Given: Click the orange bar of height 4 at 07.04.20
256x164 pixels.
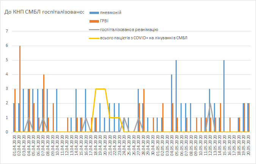Looking at the screenshot, I should click(44, 103).
